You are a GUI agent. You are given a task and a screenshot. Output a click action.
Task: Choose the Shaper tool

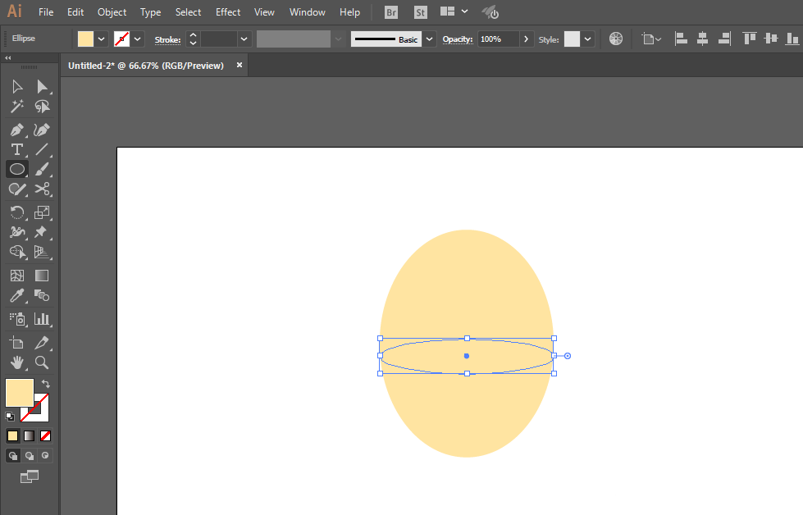click(x=17, y=189)
